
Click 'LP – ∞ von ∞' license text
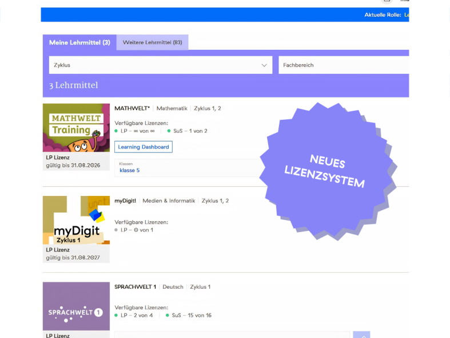tap(137, 131)
